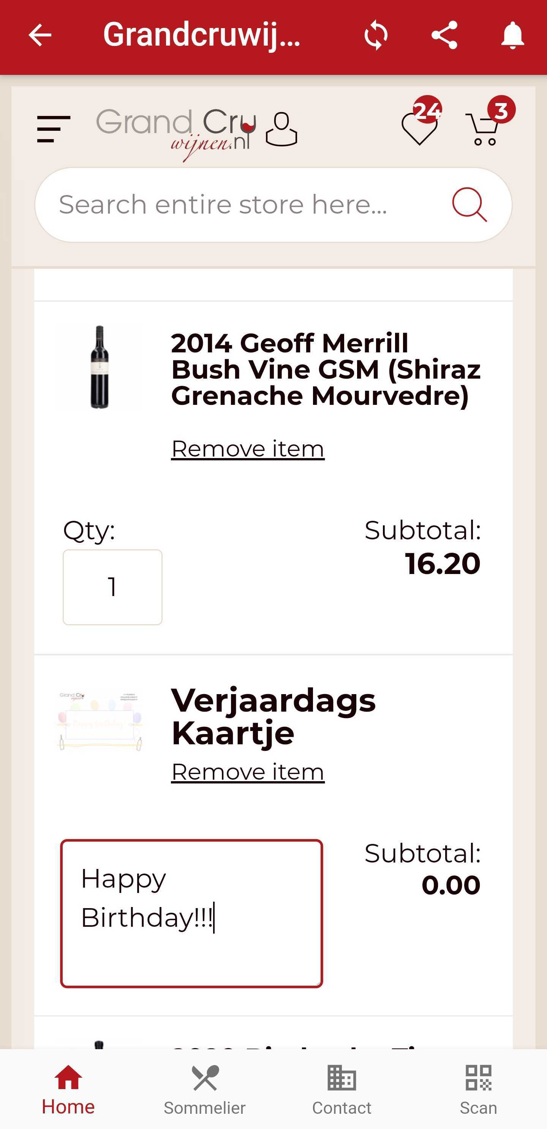Switch to the Sommelier tab

(x=204, y=1089)
